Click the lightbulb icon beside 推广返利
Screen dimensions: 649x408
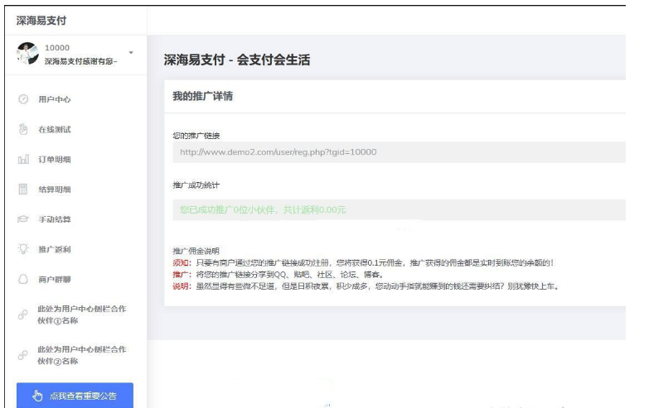point(24,249)
